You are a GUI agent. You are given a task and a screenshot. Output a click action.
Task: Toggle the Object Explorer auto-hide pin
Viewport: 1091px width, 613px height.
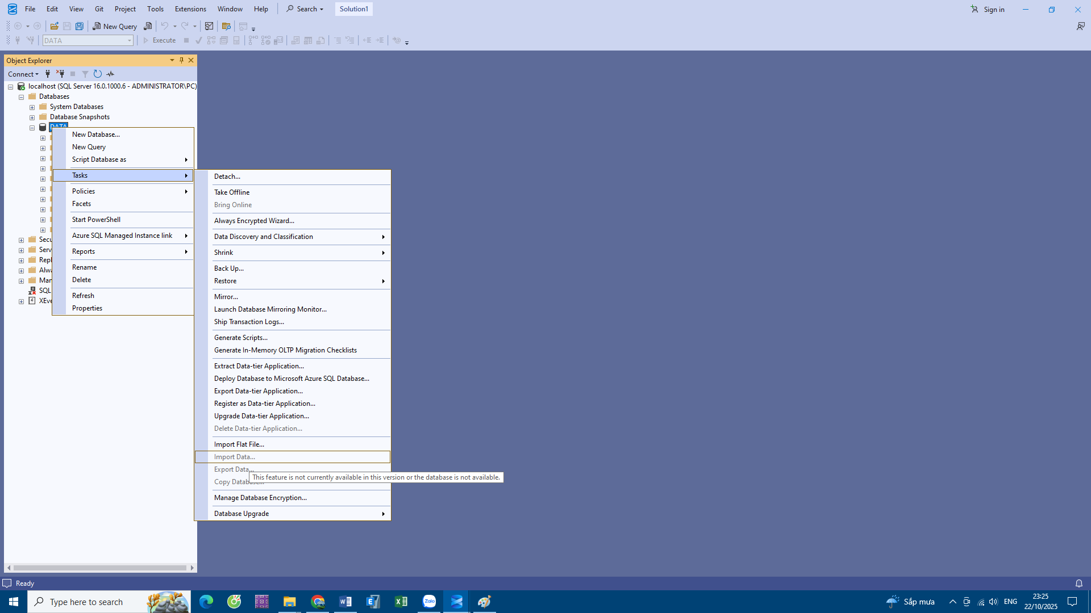181,60
